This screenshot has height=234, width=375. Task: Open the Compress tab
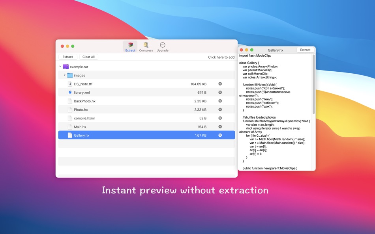[x=146, y=46]
